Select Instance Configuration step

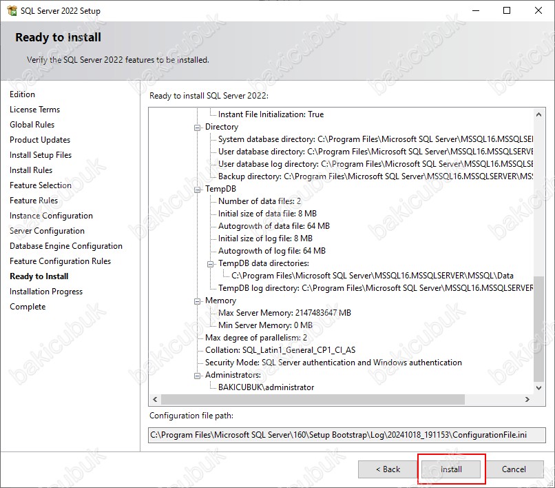click(51, 216)
